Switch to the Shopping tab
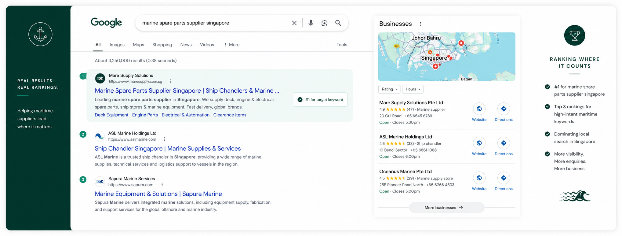Screen dimensions: 622x236 [x=162, y=45]
